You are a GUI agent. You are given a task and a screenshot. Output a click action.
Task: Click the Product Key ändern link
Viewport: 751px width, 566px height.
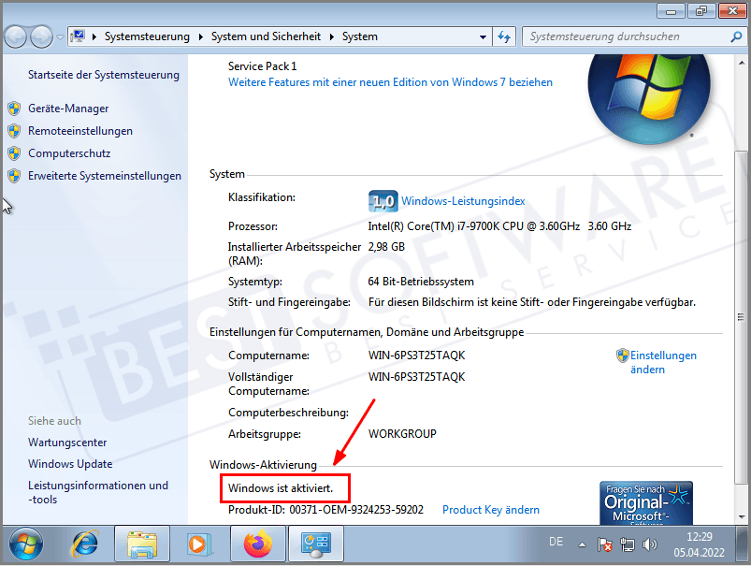coord(490,510)
